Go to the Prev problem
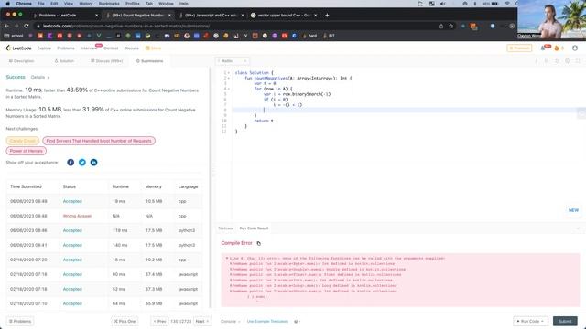The width and height of the screenshot is (586, 329). [159, 321]
